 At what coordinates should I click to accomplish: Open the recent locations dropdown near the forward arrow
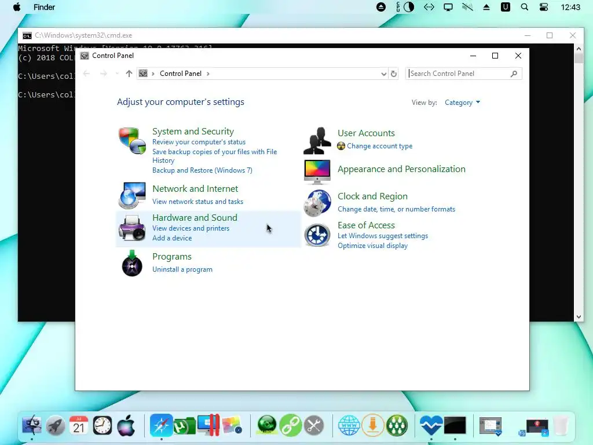point(117,74)
